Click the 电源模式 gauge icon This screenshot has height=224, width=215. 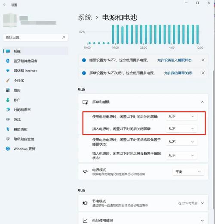coord(85,171)
